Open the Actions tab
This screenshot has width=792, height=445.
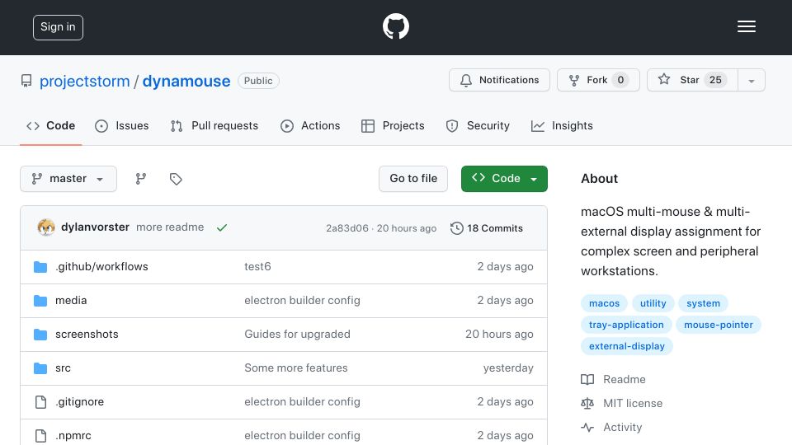(x=310, y=125)
